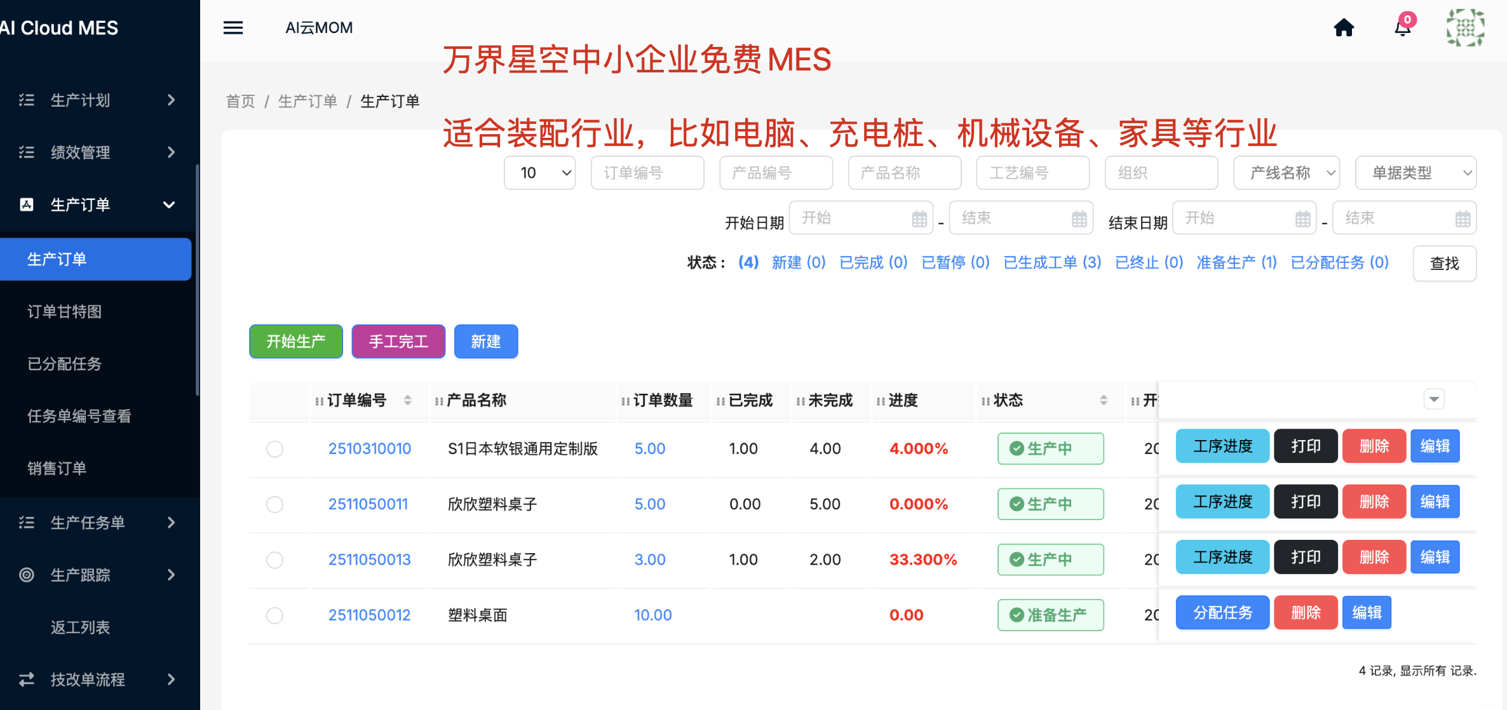Navigate to 首页 via the breadcrumb
The width and height of the screenshot is (1507, 710).
click(240, 101)
